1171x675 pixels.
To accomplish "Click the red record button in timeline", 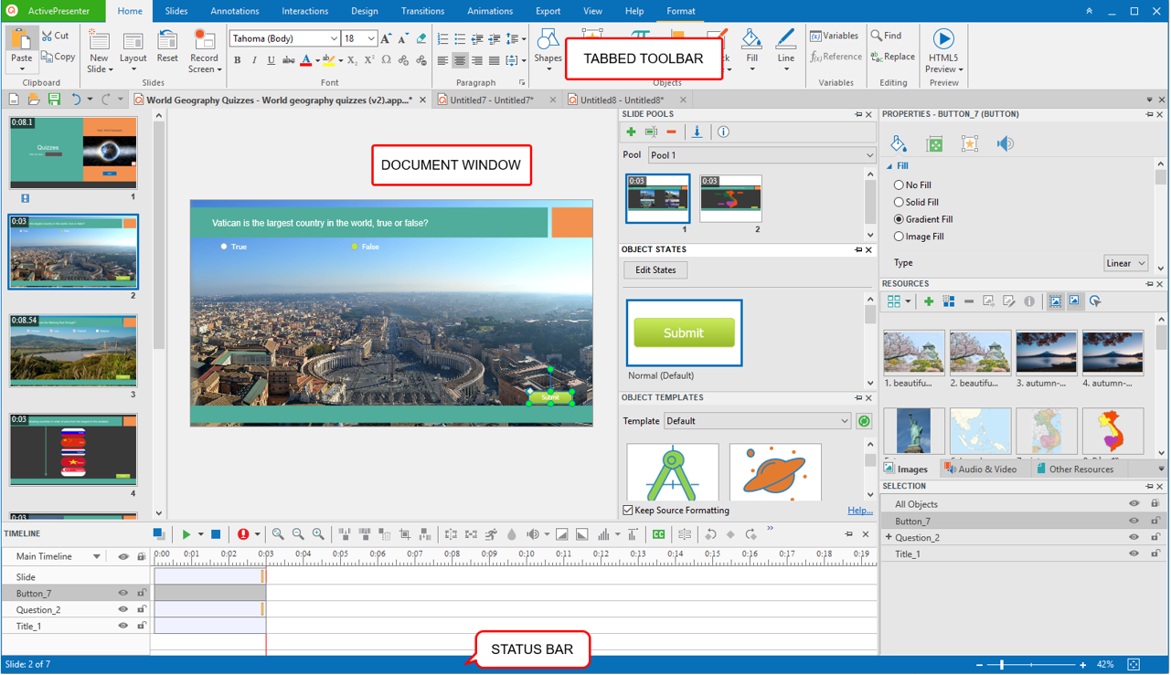I will (243, 534).
